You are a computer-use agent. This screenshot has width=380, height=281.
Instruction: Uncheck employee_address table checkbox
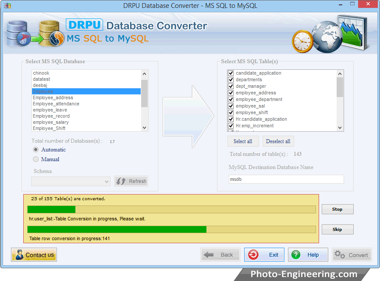pos(231,93)
